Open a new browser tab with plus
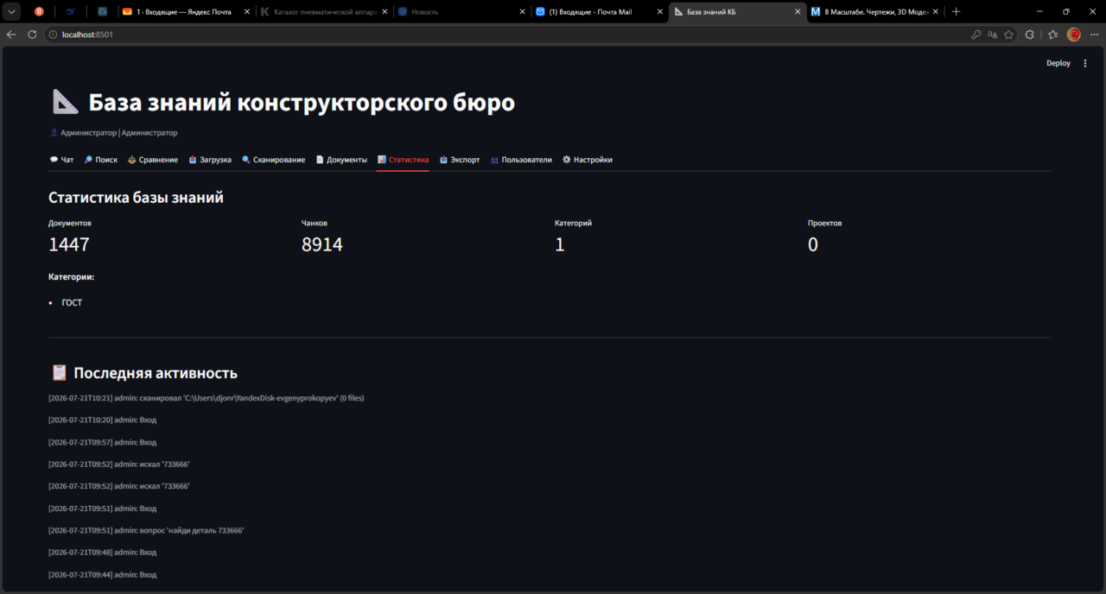This screenshot has width=1106, height=594. tap(956, 12)
